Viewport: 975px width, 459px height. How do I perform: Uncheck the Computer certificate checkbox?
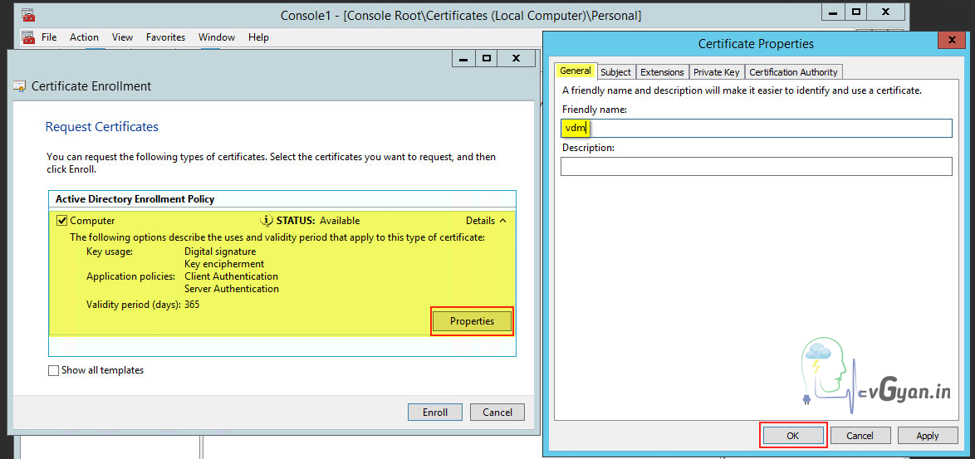point(61,221)
